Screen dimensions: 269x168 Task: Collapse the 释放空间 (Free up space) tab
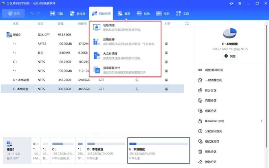tap(101, 13)
